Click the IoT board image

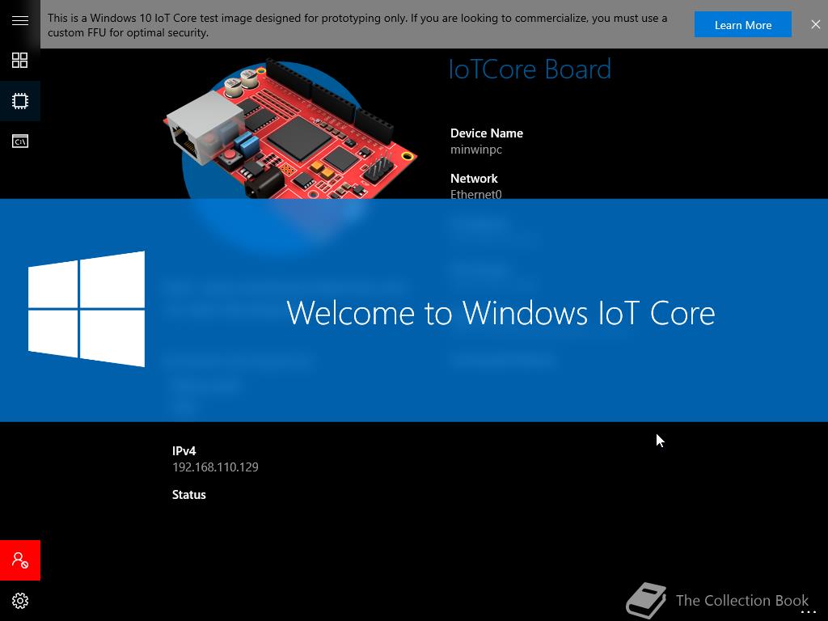[x=290, y=129]
